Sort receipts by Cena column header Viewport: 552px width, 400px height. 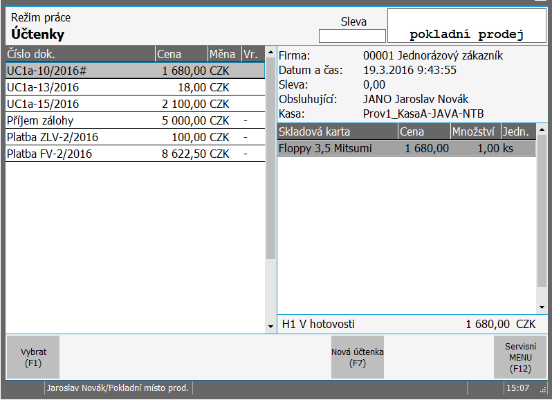182,54
